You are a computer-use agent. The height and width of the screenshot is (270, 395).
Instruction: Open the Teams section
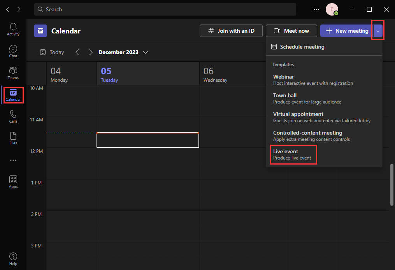(13, 73)
